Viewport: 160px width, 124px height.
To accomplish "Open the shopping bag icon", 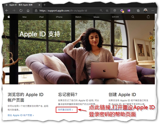I will point(149,17).
